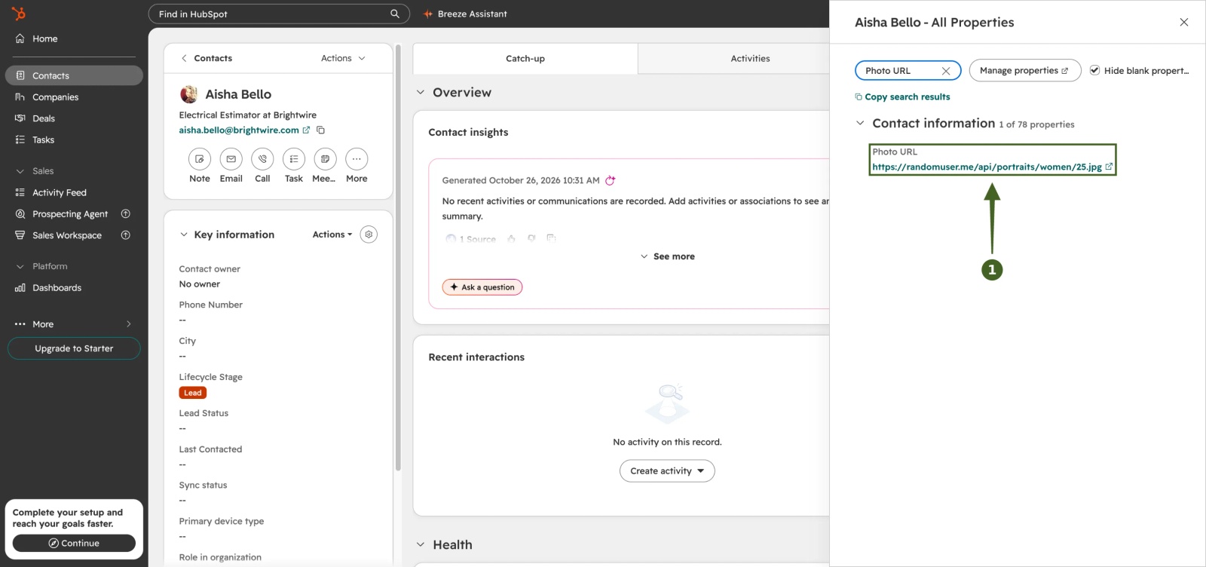Click the HubSpot sprocket logo

coord(20,14)
